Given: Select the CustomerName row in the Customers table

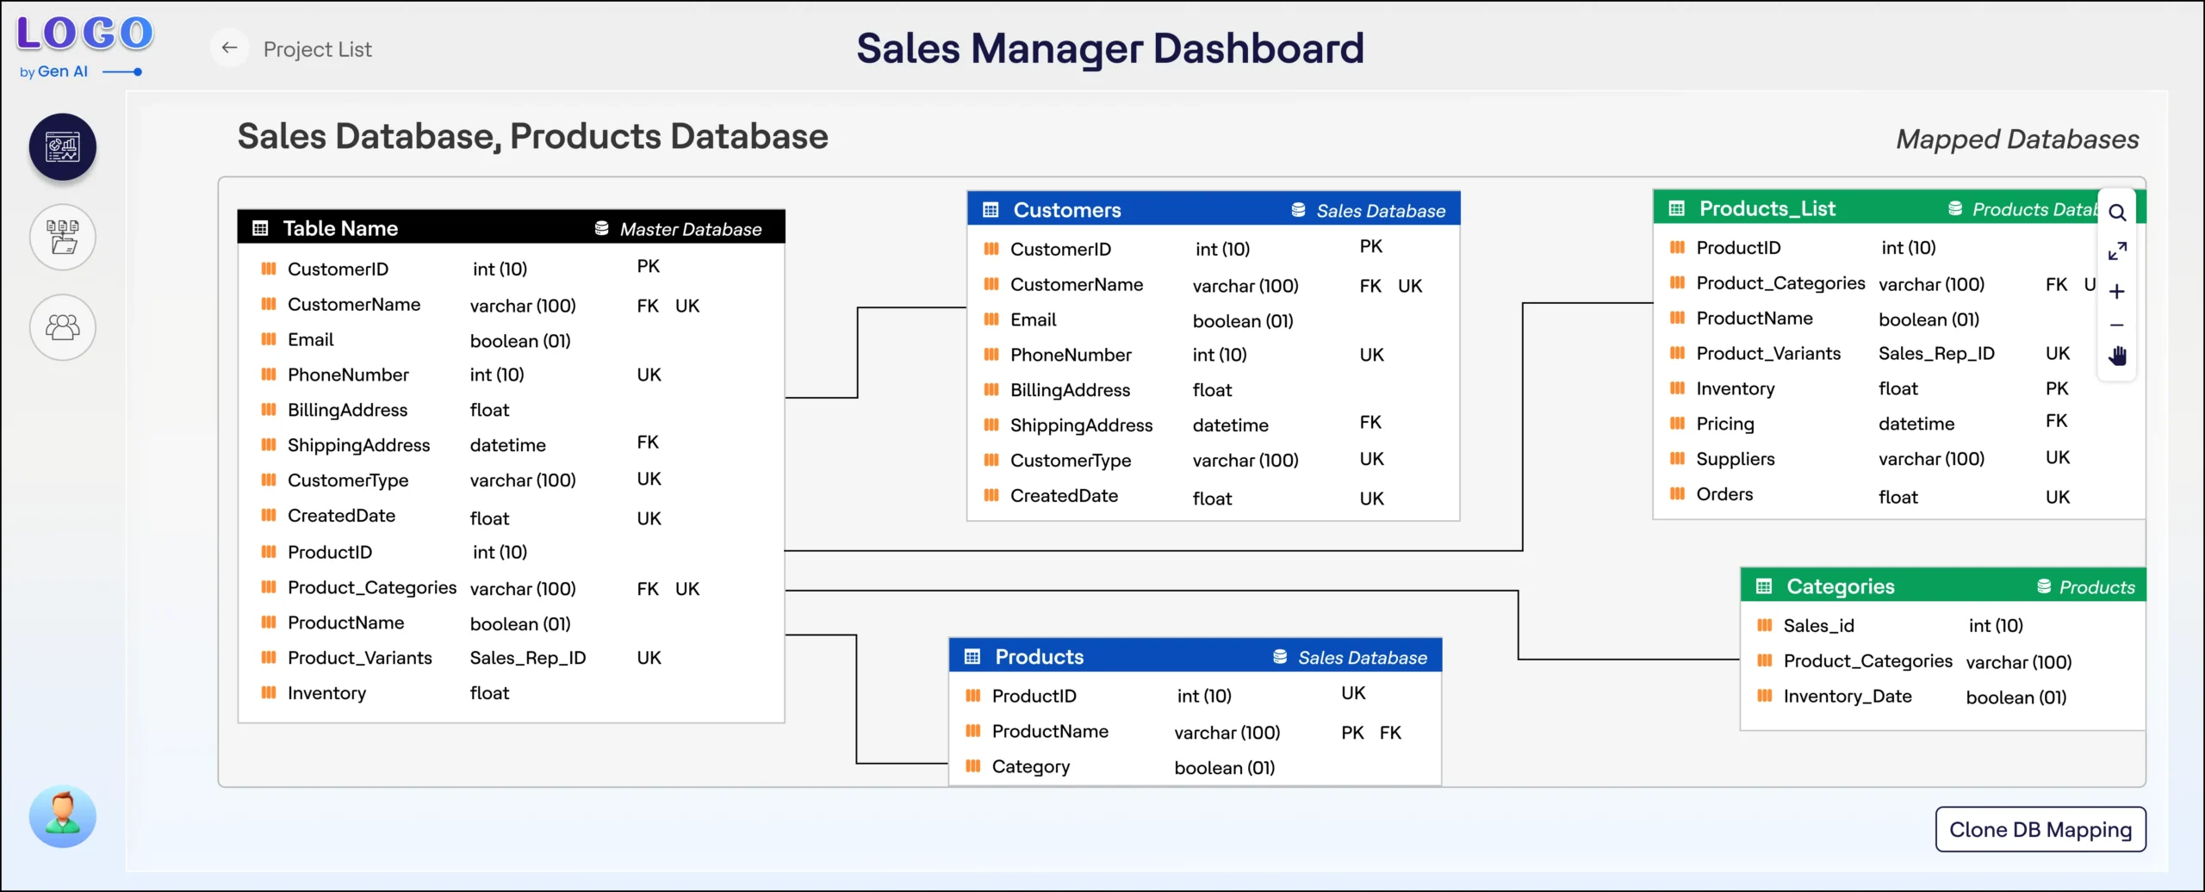Looking at the screenshot, I should pos(1214,285).
